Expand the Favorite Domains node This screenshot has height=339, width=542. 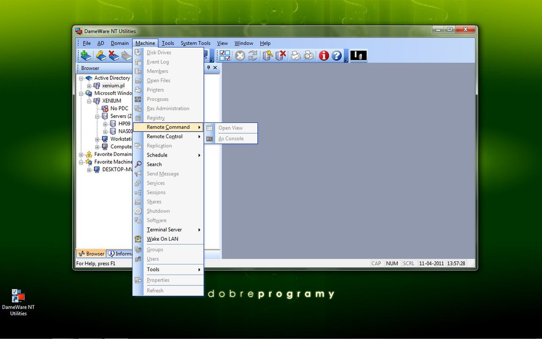click(81, 154)
